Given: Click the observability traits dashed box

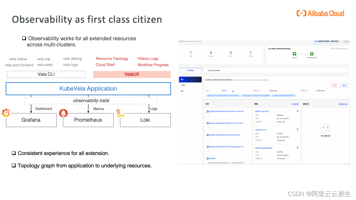Looking at the screenshot, I should (91, 101).
